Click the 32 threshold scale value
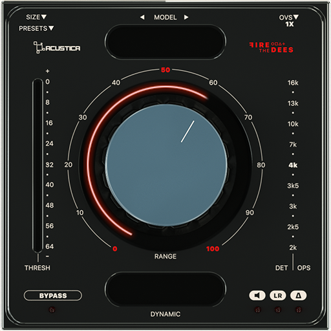The height and width of the screenshot is (331, 331). pos(50,165)
